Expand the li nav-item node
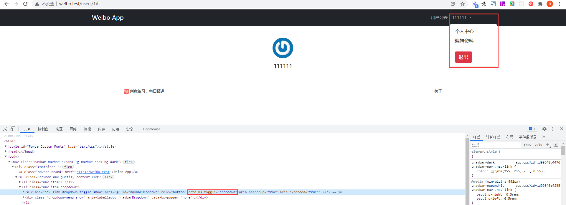 coord(20,182)
